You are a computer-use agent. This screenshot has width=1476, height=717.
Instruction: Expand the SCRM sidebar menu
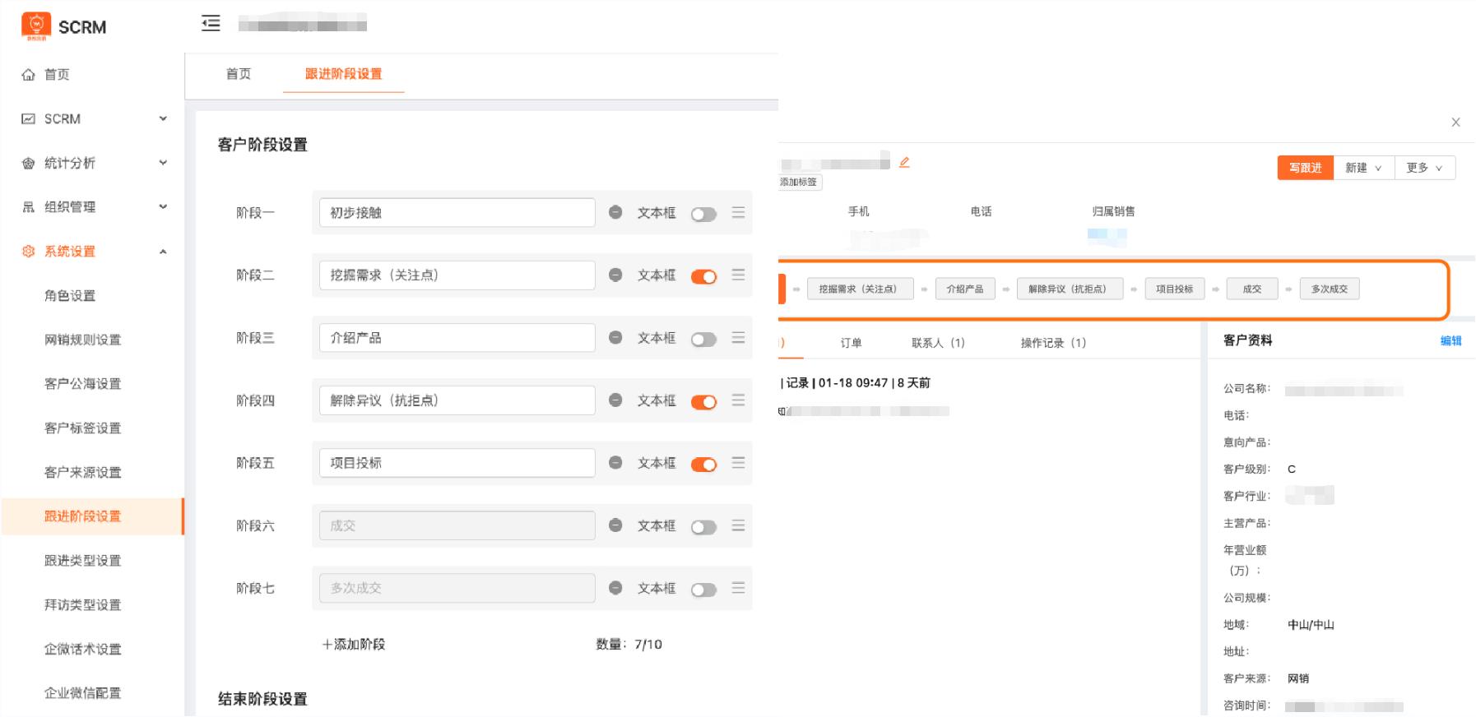(x=163, y=118)
